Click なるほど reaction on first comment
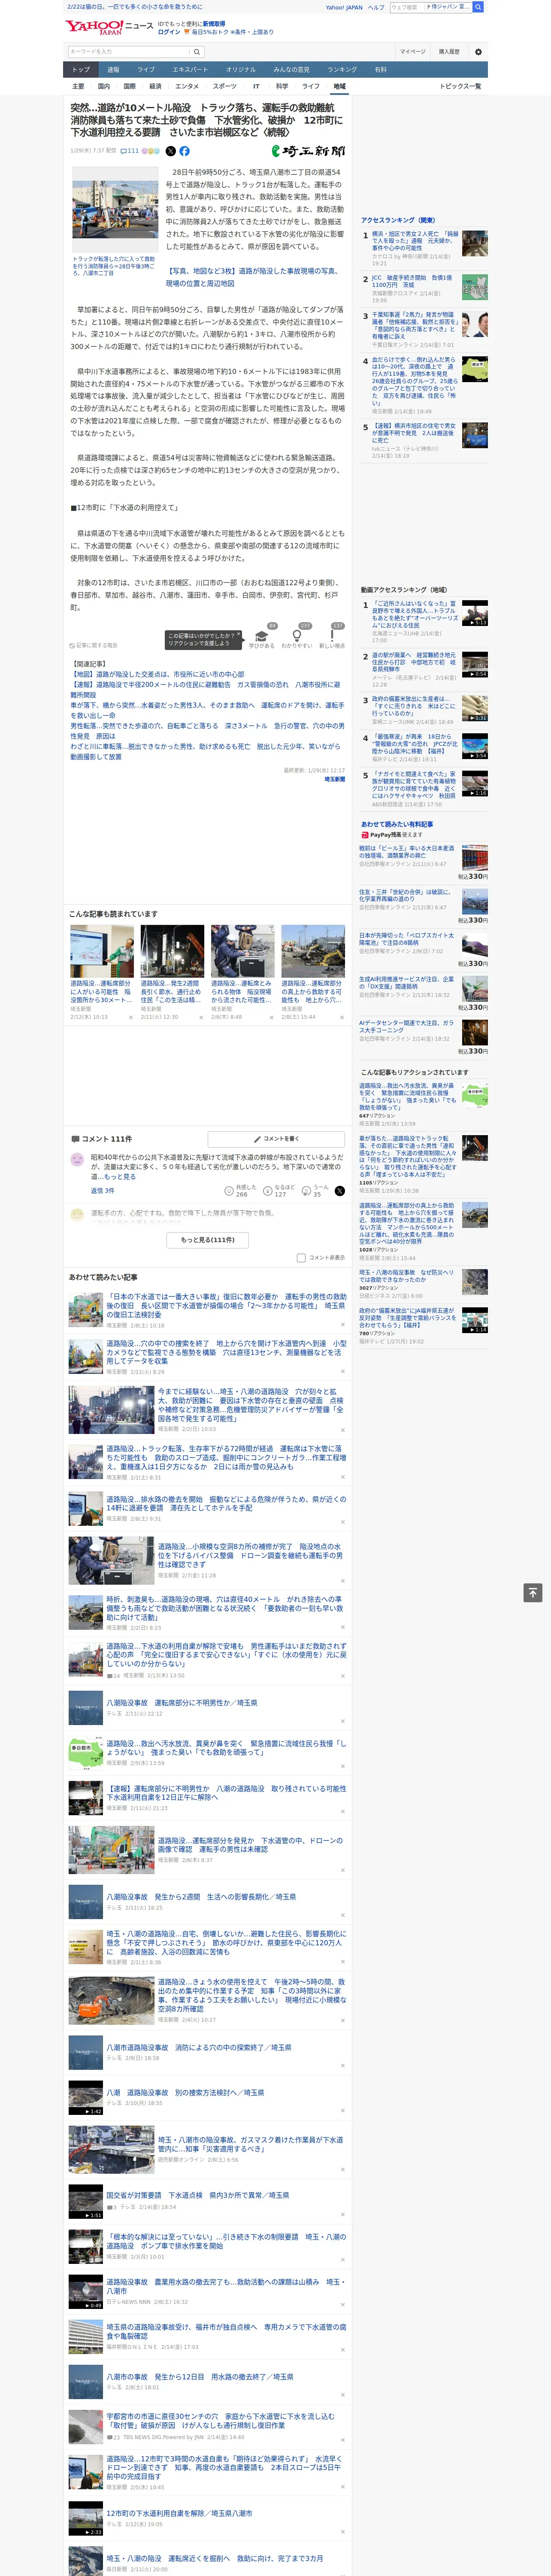551x2576 pixels. (x=279, y=1190)
